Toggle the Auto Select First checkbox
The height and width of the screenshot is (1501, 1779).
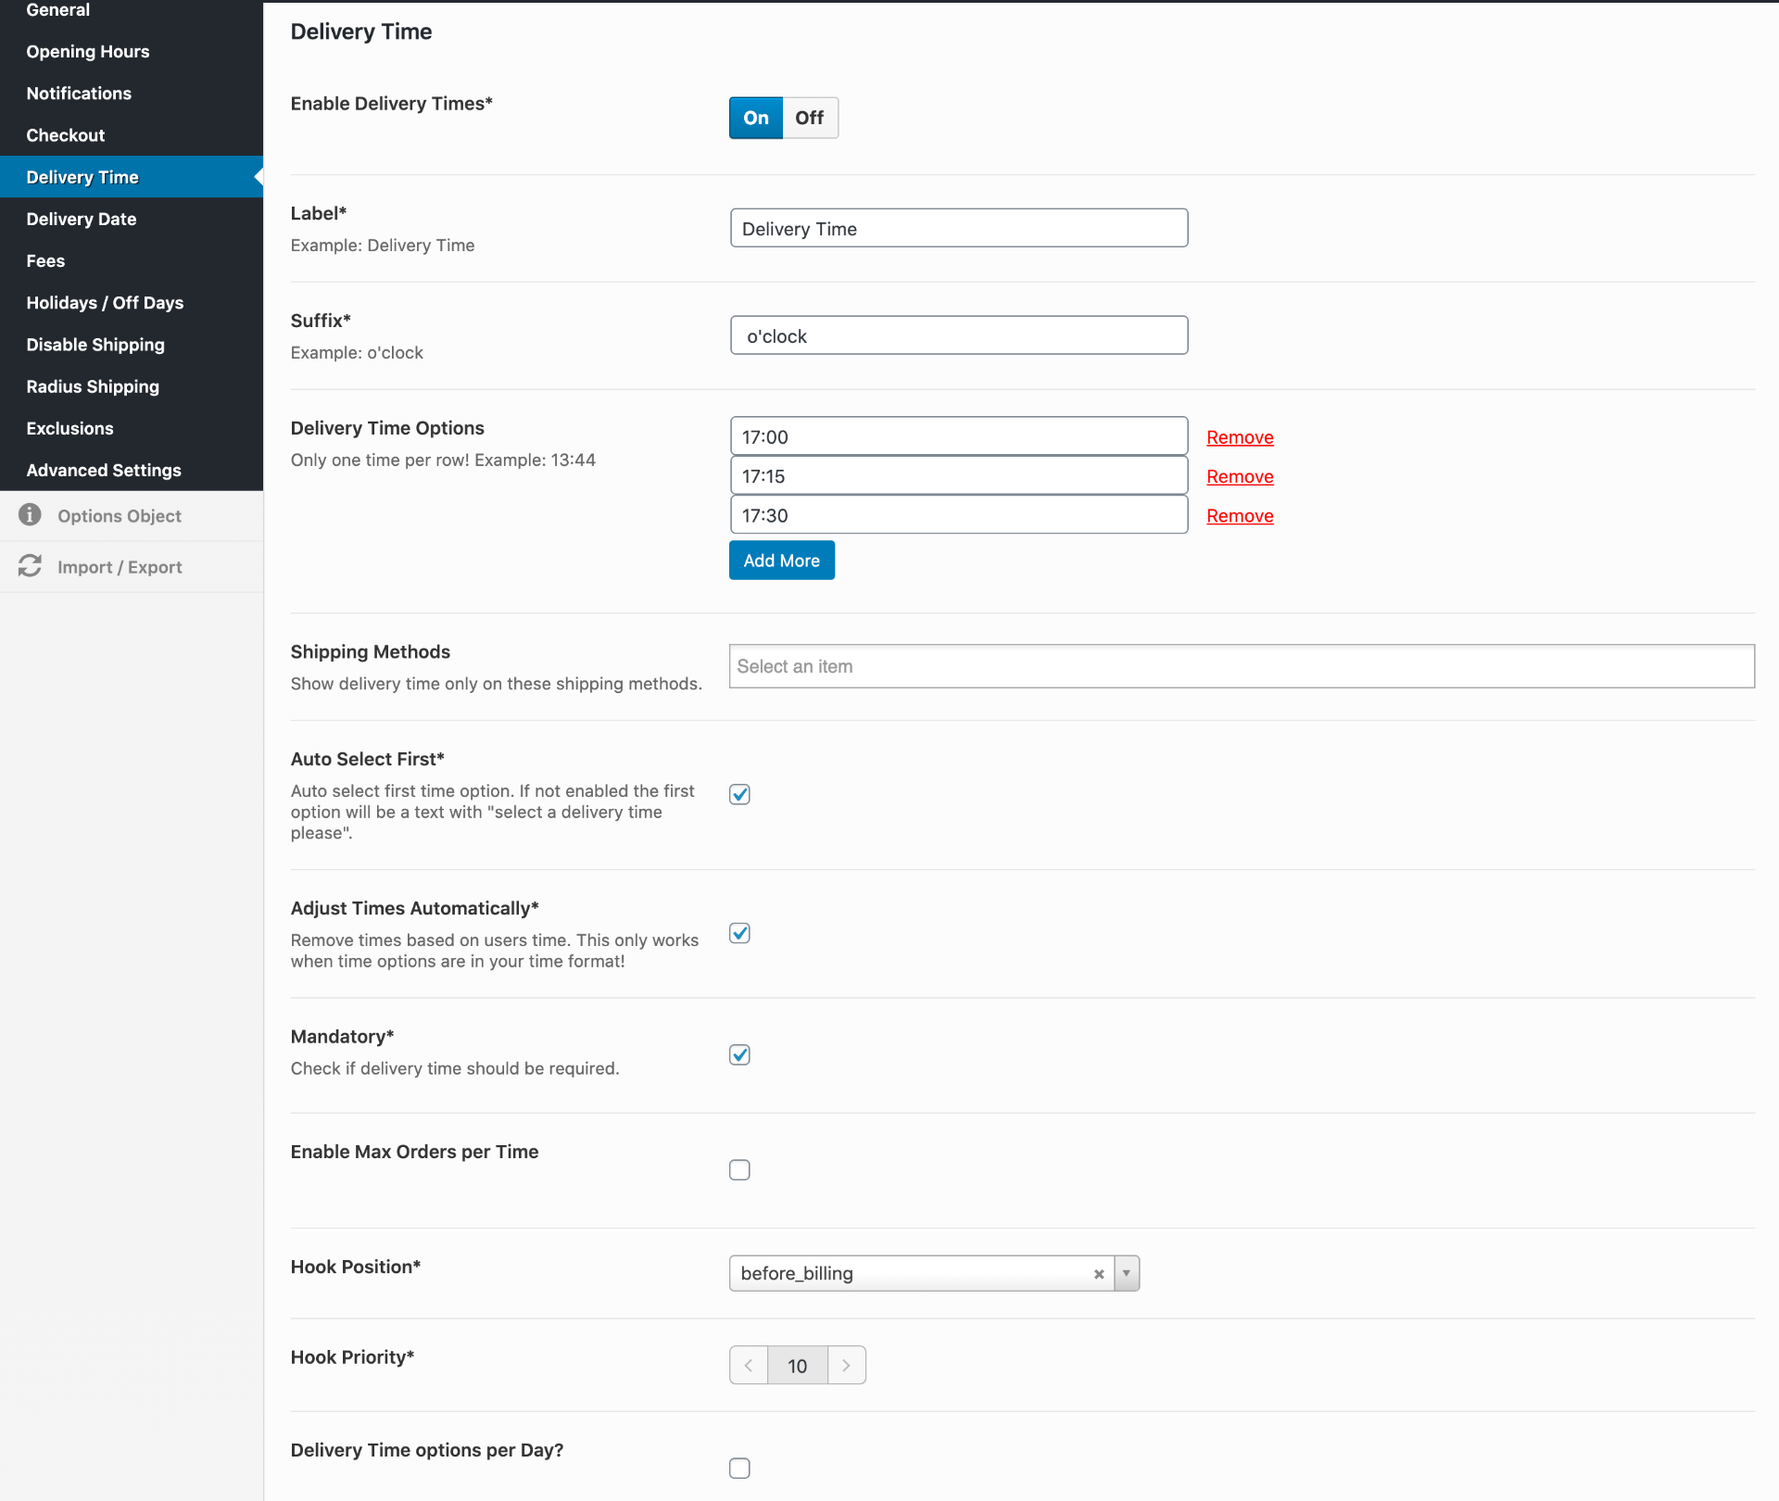(739, 794)
